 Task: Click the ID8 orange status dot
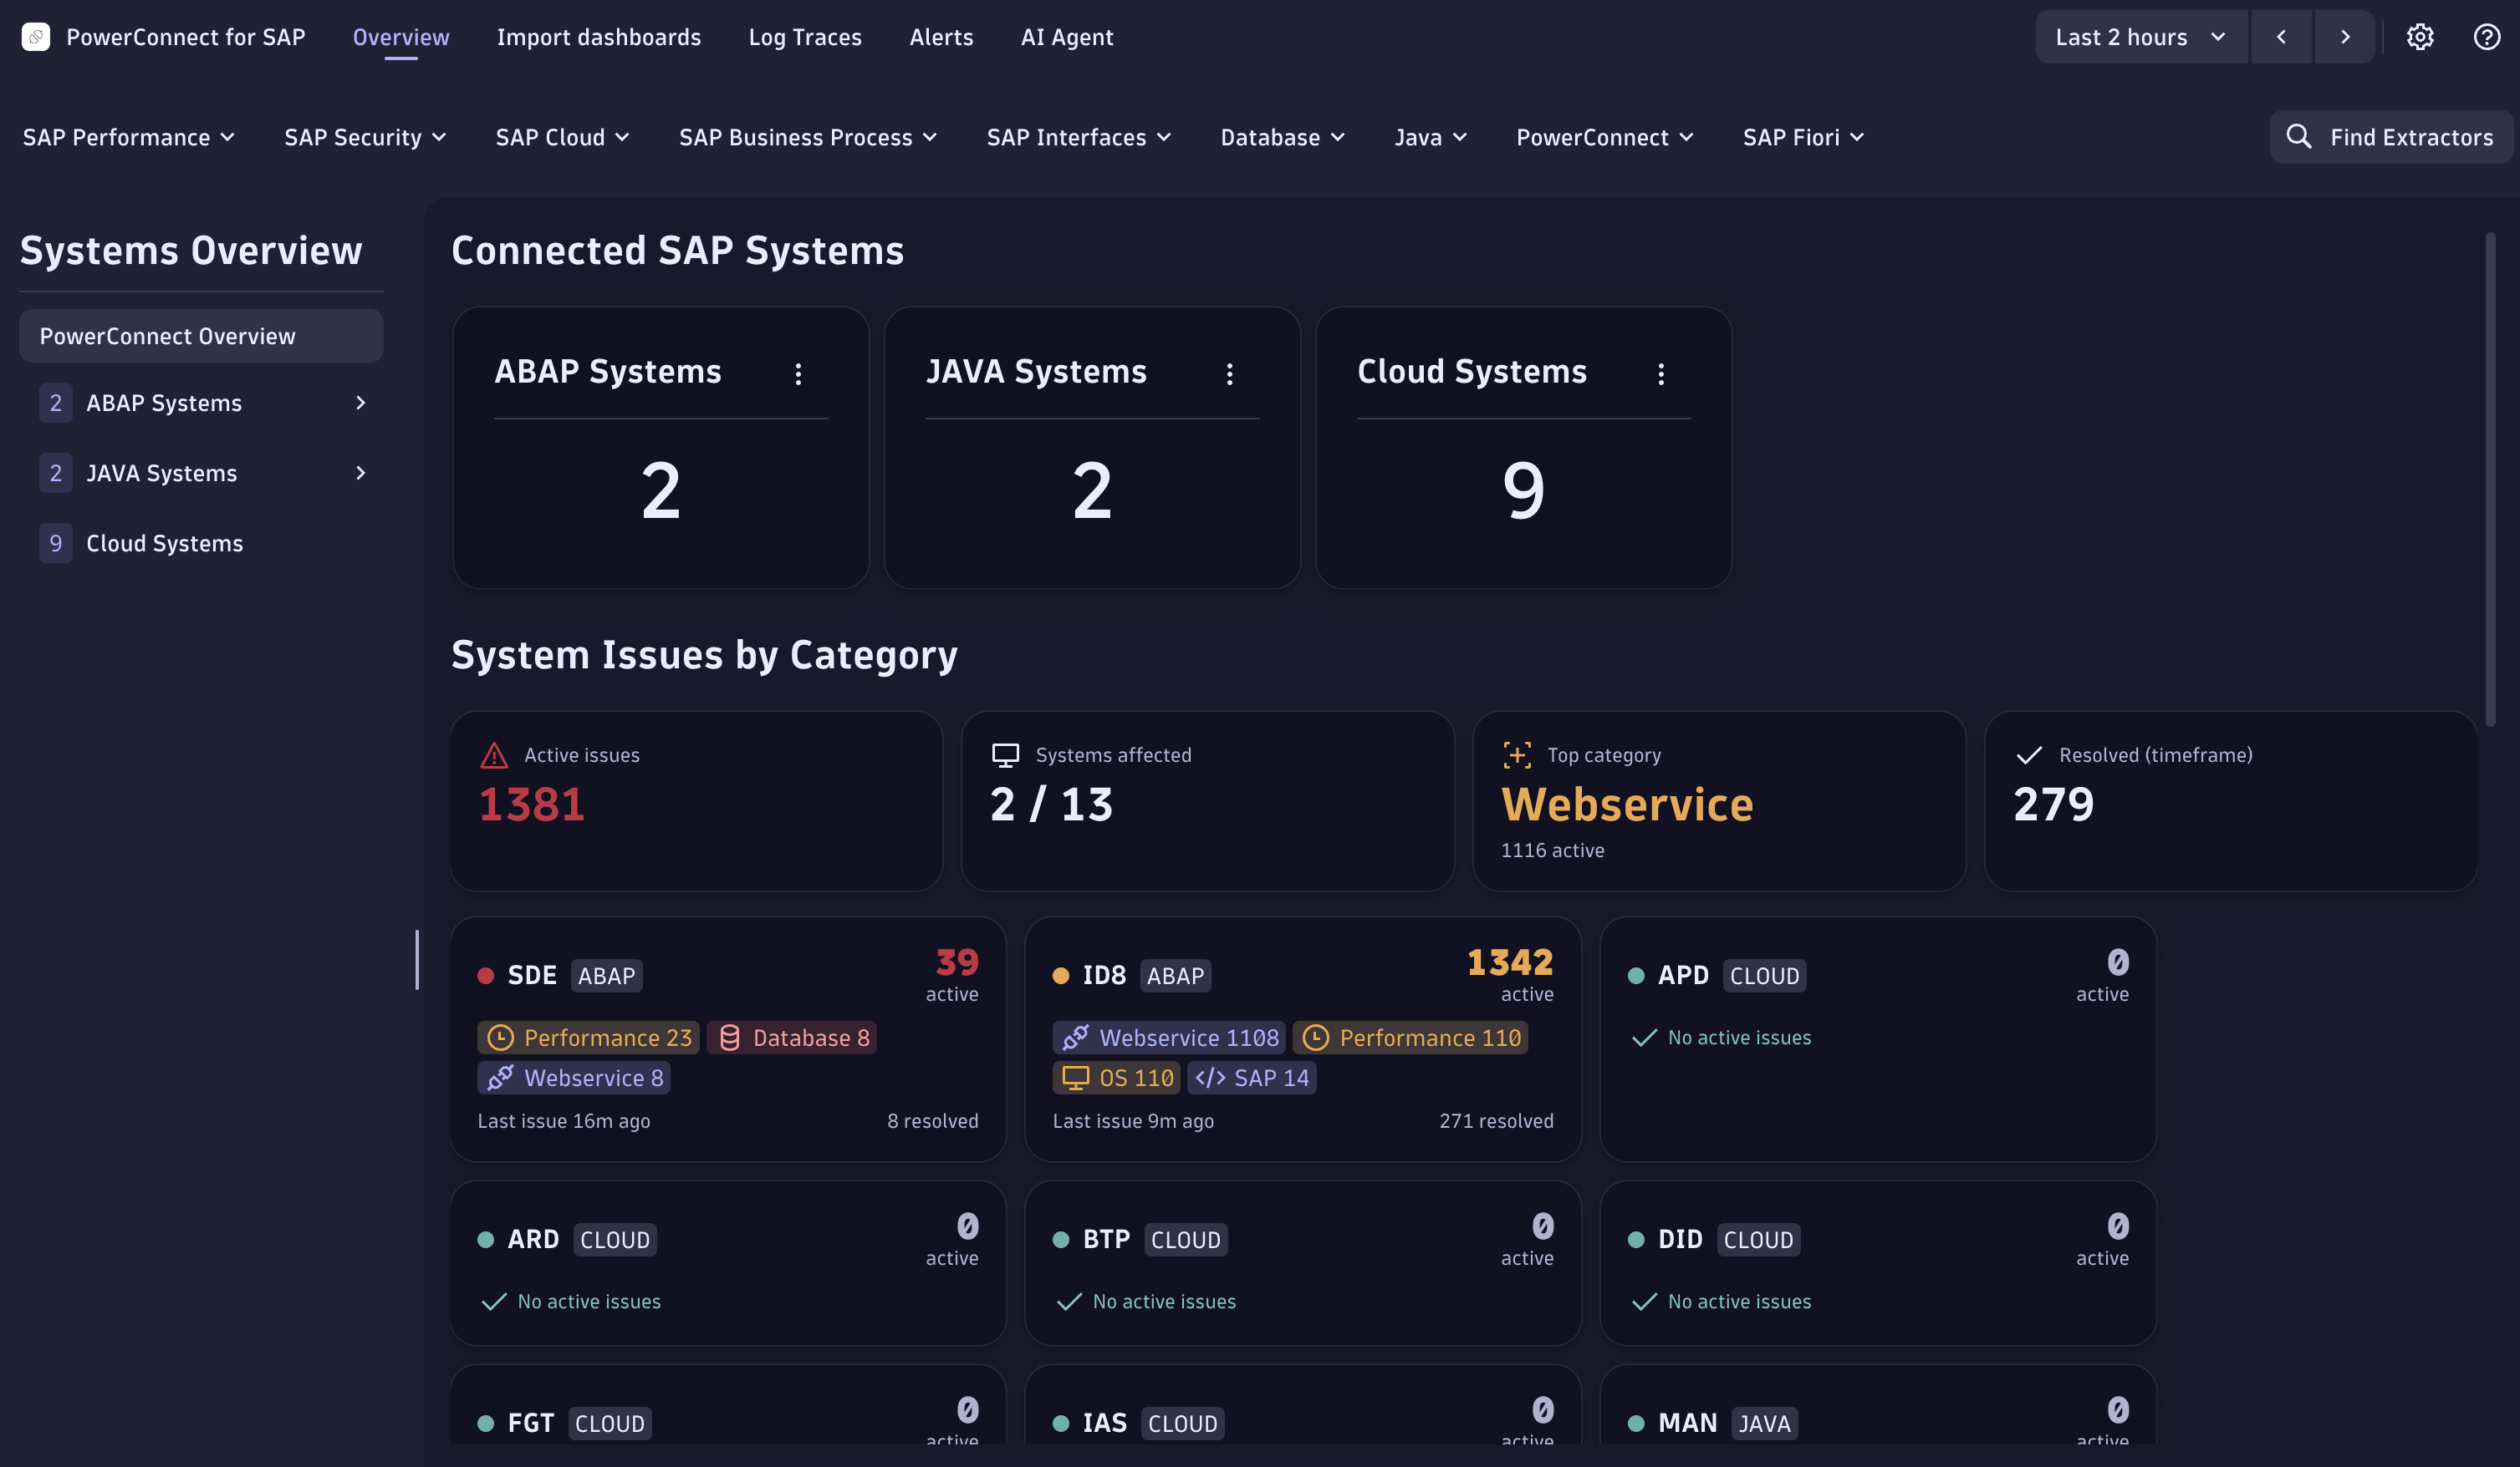tap(1061, 975)
